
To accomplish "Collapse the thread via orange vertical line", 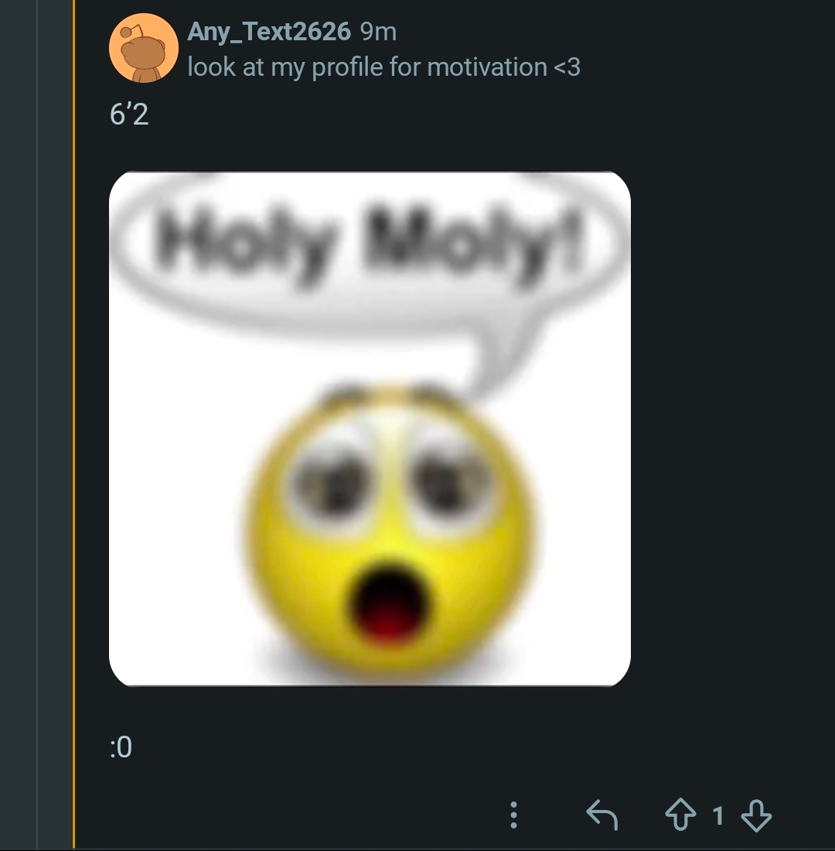I will pyautogui.click(x=74, y=425).
